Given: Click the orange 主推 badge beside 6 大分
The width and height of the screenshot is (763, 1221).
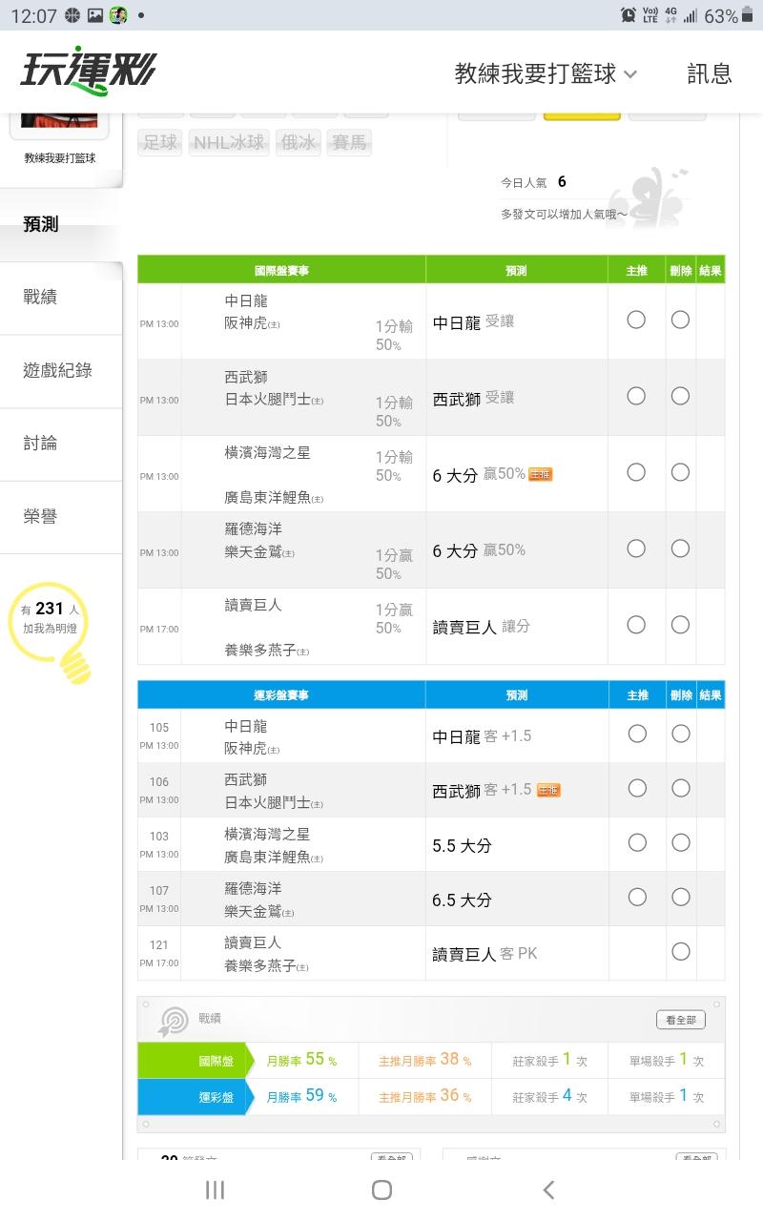Looking at the screenshot, I should click(540, 474).
